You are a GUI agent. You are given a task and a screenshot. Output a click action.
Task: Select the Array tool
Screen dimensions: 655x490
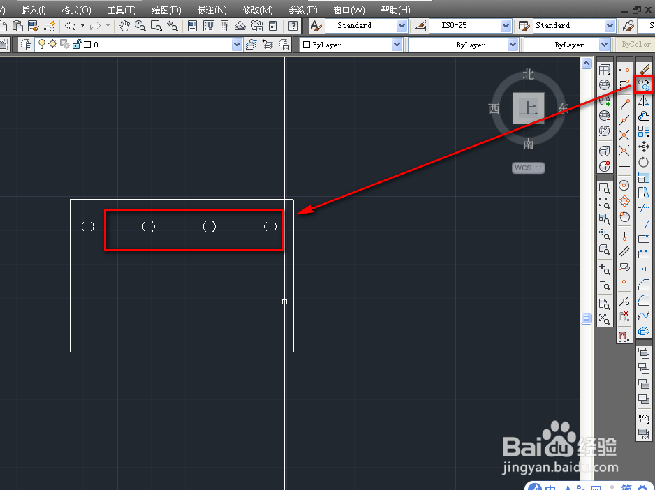coord(644,132)
